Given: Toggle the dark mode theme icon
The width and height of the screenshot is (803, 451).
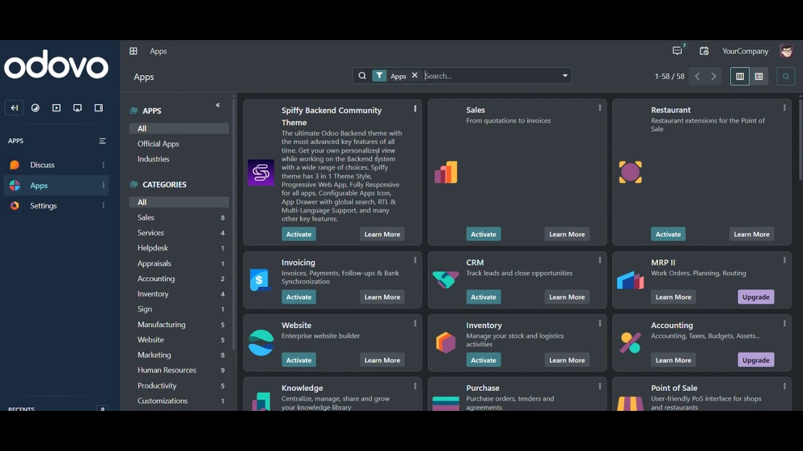Looking at the screenshot, I should tap(36, 108).
